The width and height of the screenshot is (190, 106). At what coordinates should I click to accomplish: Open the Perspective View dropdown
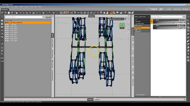tap(117, 19)
